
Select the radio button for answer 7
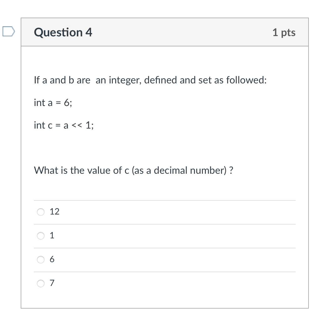40,284
